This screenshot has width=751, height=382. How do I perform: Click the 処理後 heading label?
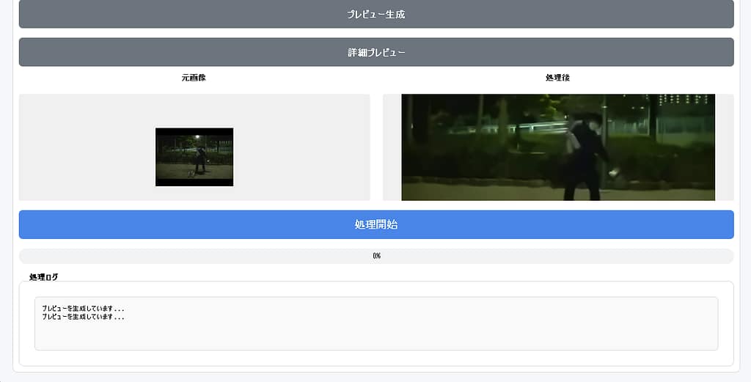pos(557,78)
